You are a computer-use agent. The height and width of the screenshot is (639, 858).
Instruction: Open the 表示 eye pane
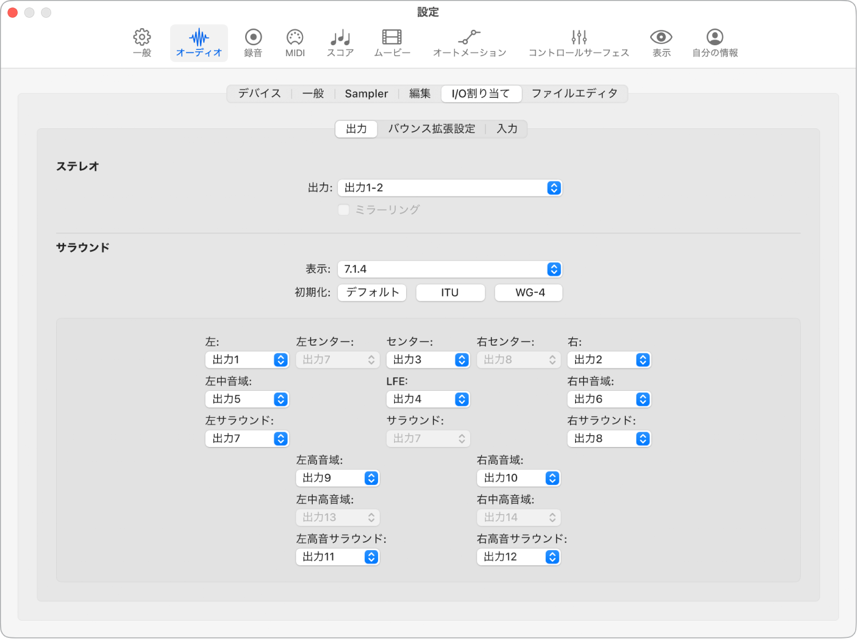point(661,43)
